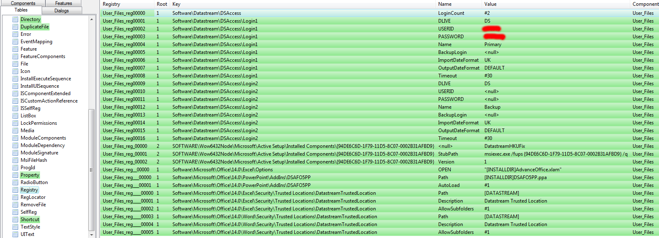Image resolution: width=659 pixels, height=238 pixels.
Task: Click the [INSTALLDIR]DSAFO5PP.ppa value cell
Action: pyautogui.click(x=515, y=177)
